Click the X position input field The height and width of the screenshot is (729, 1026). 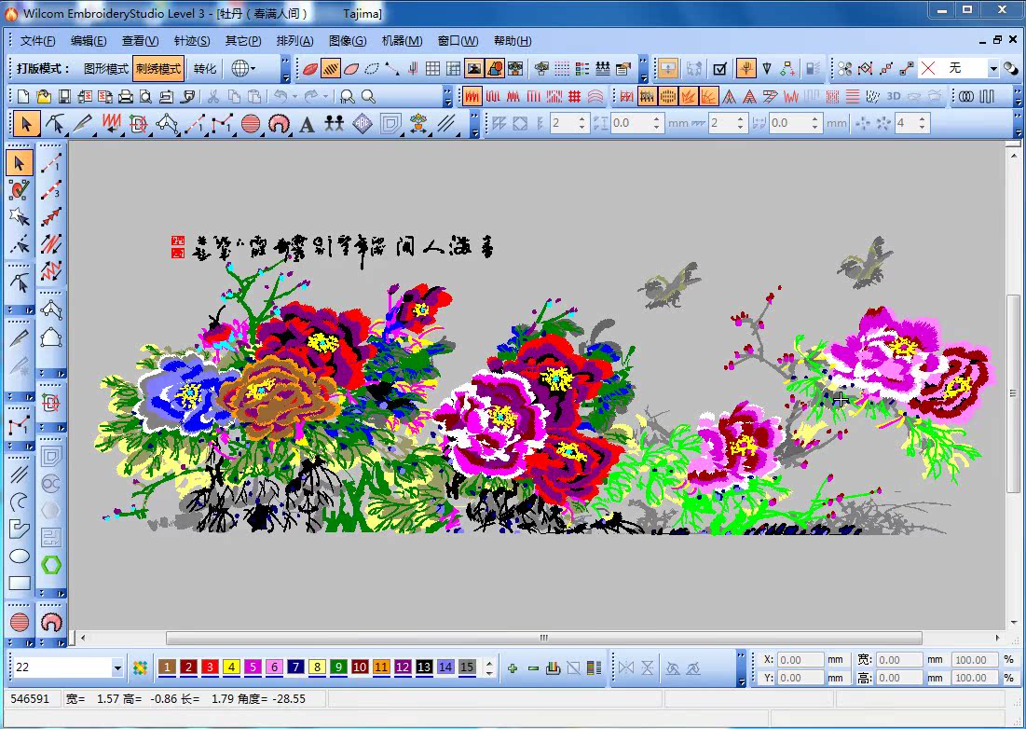(x=800, y=660)
